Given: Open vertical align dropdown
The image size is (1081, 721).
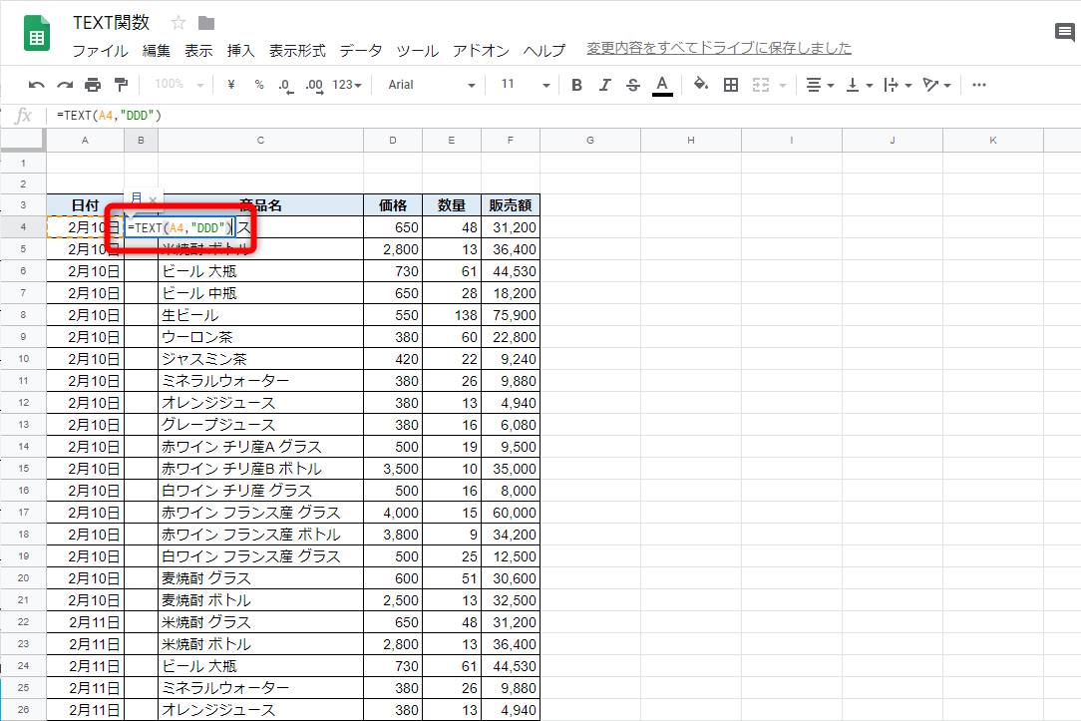Looking at the screenshot, I should 859,85.
